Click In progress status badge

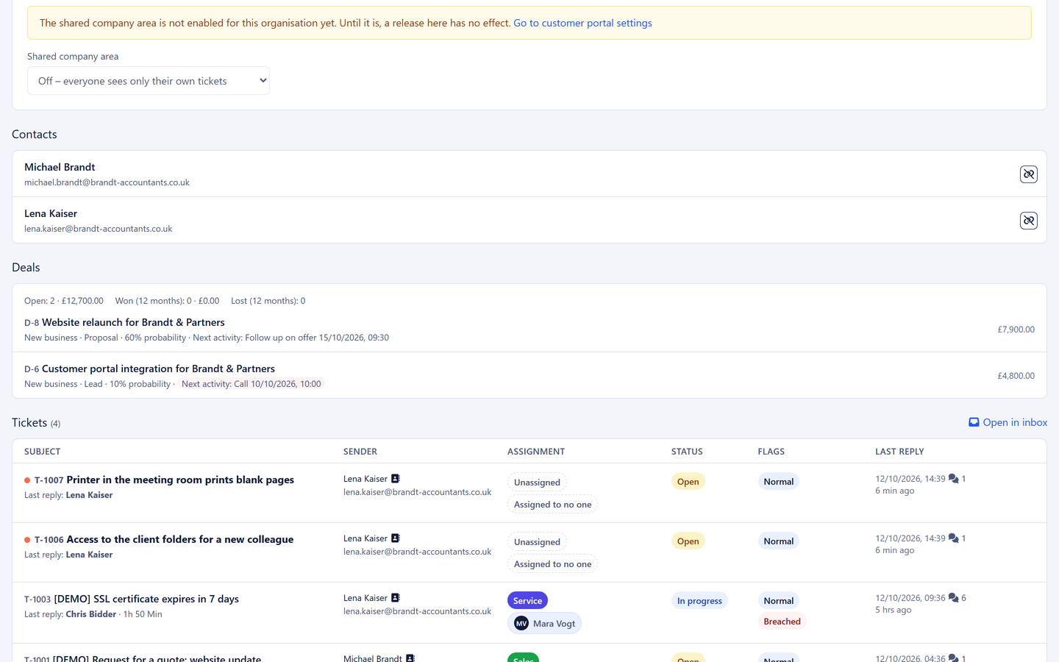click(699, 600)
